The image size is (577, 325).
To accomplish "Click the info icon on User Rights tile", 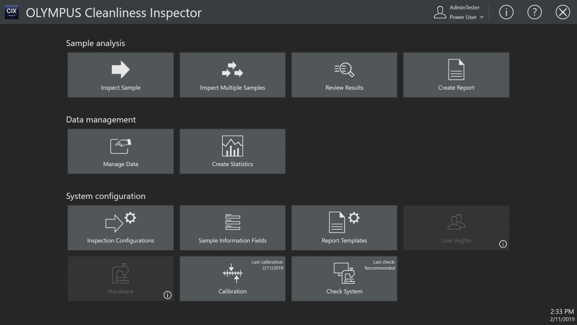I will (x=503, y=244).
